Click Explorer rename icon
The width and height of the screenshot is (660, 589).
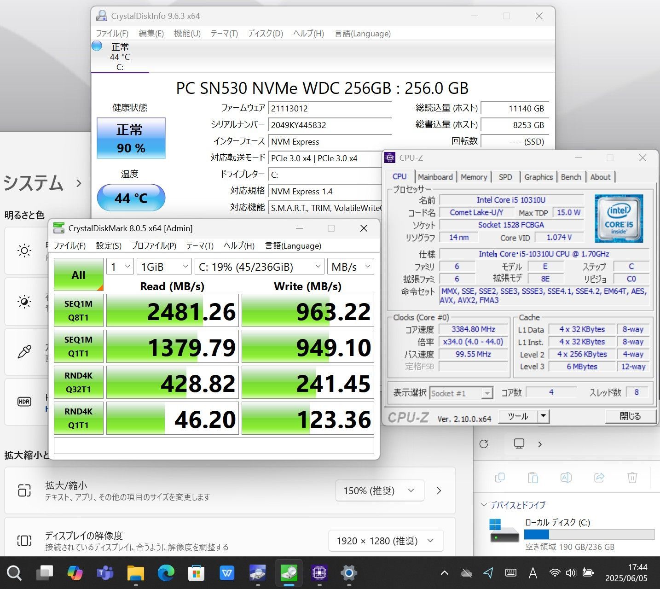click(566, 478)
